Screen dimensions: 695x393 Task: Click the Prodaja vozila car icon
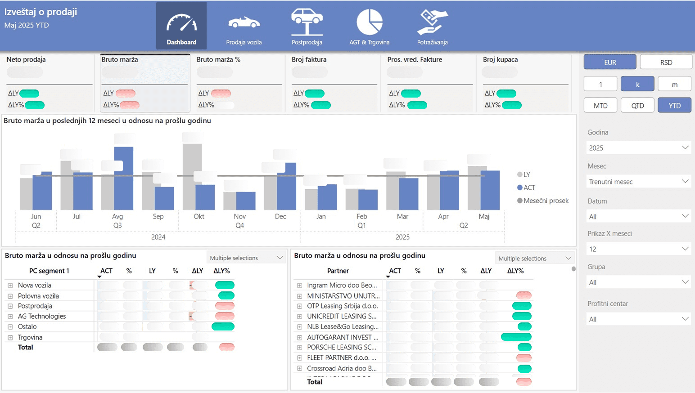point(244,22)
